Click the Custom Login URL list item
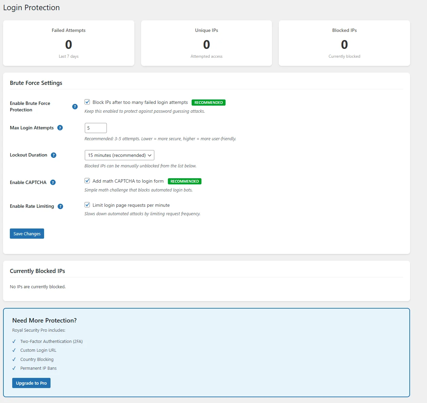This screenshot has width=427, height=403. point(38,350)
